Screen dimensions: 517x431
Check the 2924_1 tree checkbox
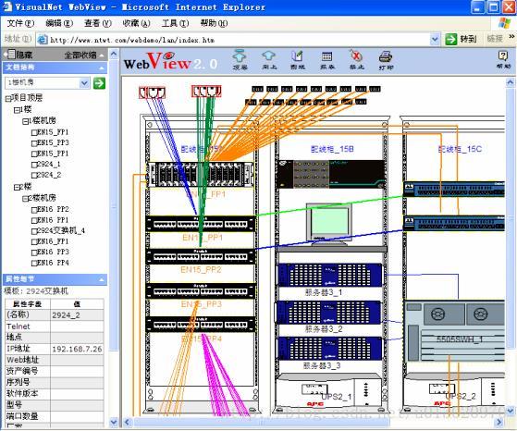pos(34,165)
